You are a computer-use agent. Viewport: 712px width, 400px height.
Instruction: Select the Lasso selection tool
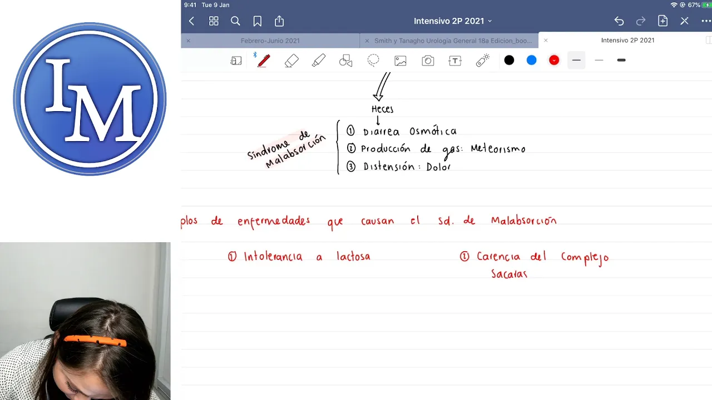pyautogui.click(x=373, y=61)
